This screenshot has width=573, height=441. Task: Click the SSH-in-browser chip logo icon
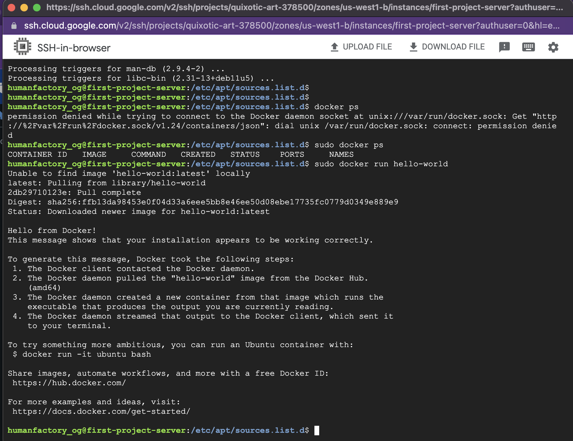click(23, 47)
